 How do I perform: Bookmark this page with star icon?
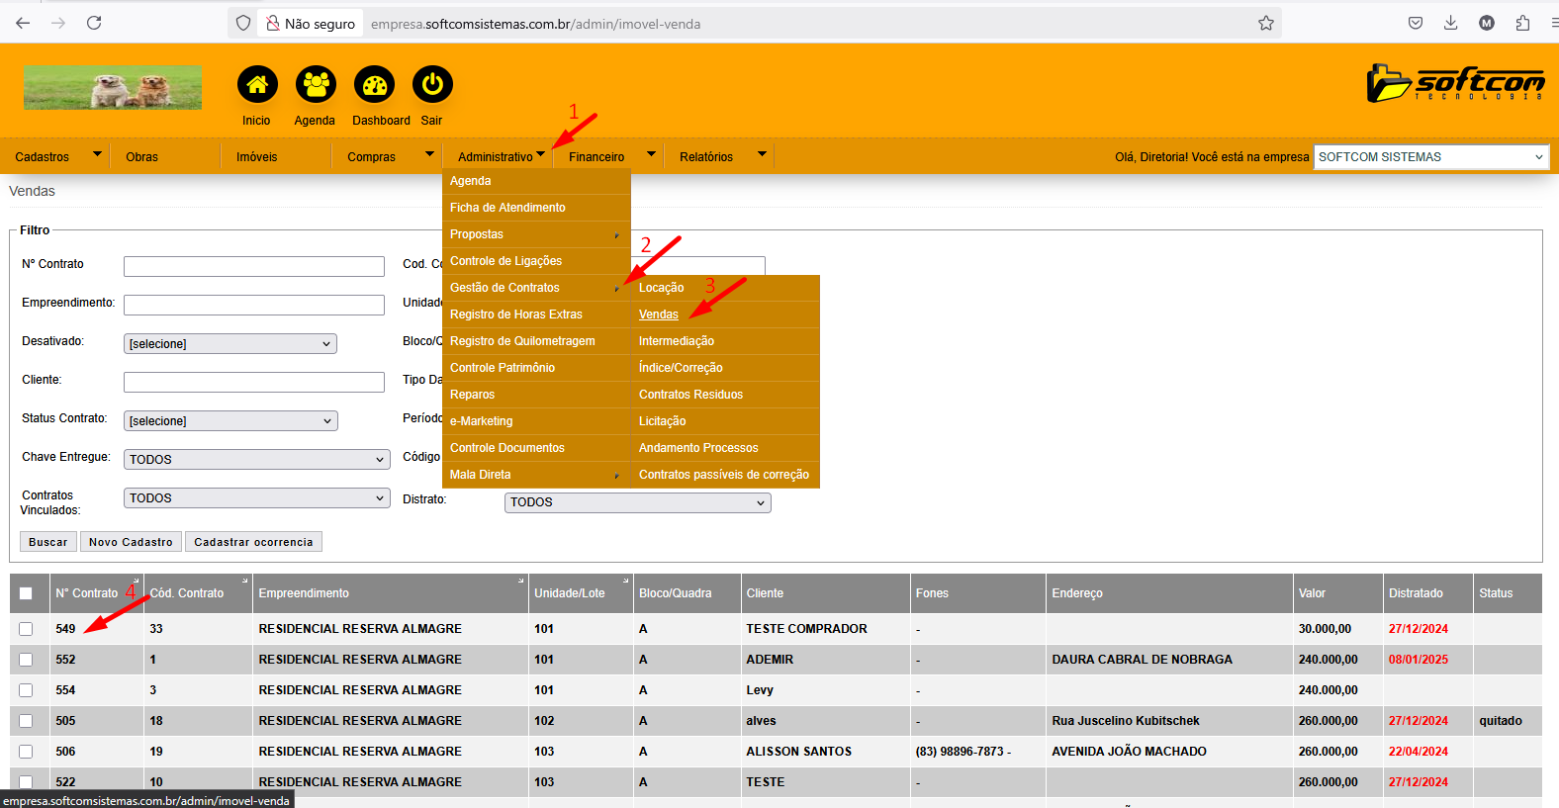tap(1265, 23)
